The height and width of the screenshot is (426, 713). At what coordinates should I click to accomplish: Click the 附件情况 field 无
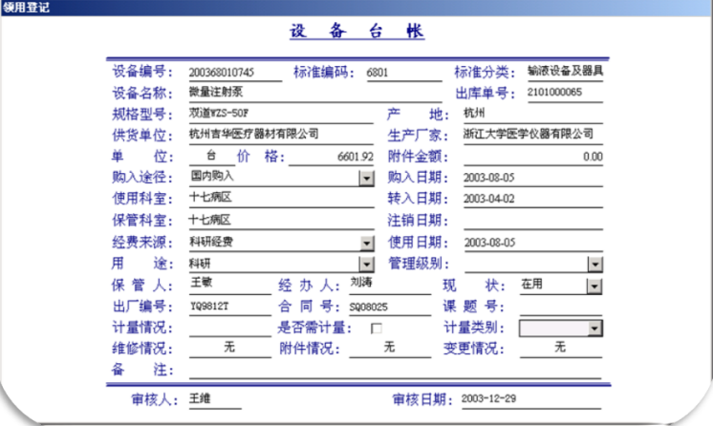point(390,349)
